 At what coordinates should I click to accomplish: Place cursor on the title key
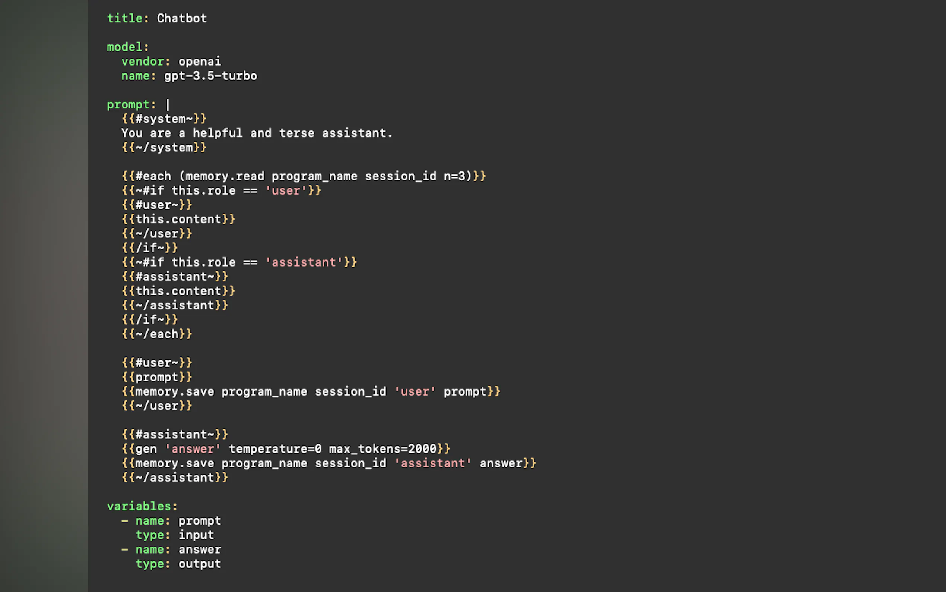[x=124, y=18]
